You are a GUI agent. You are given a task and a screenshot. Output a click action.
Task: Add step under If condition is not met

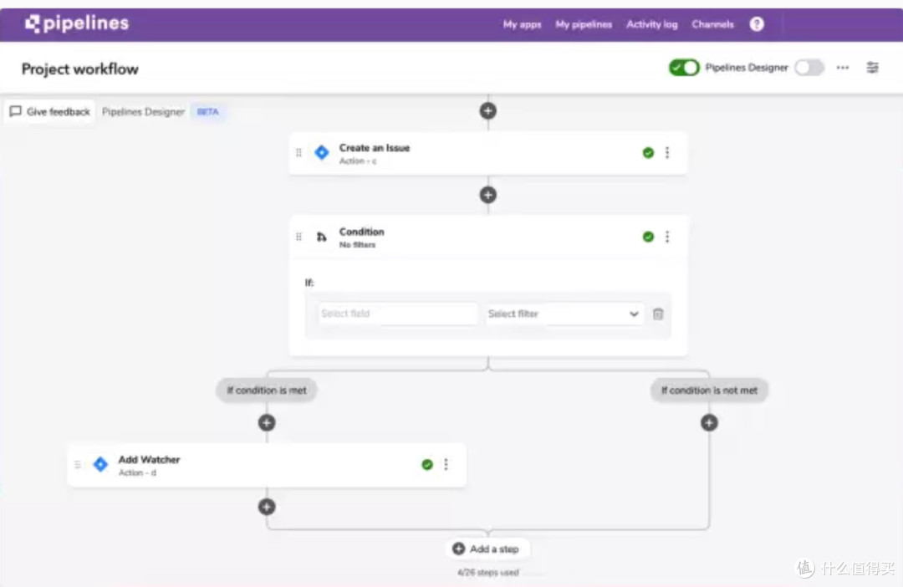click(709, 423)
